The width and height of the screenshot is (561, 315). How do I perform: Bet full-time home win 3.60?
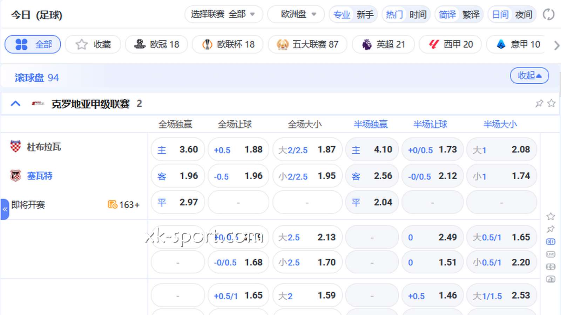coord(178,149)
